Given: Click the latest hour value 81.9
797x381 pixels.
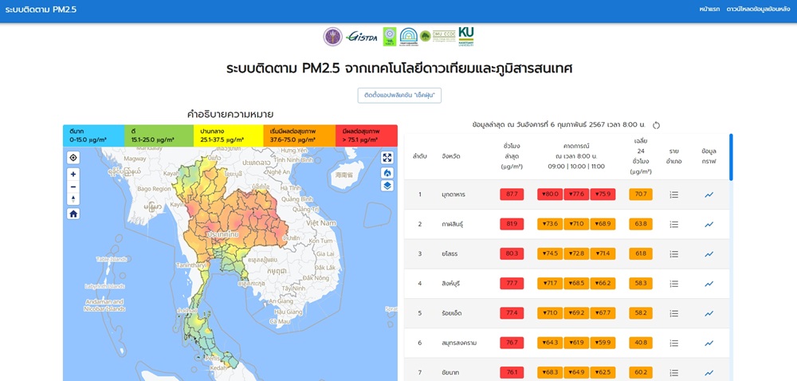Looking at the screenshot, I should tap(512, 224).
